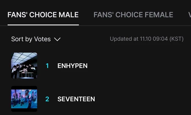Open the SEVENTEEN thumbnail image

[24, 99]
